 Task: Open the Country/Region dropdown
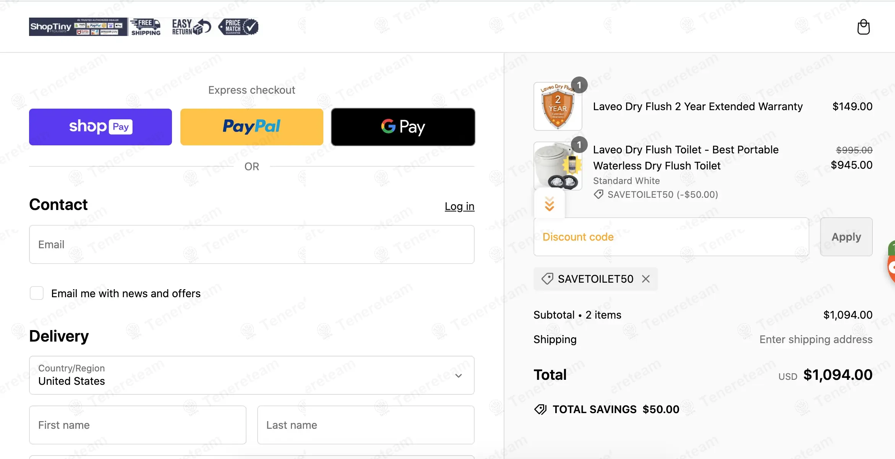click(x=251, y=375)
